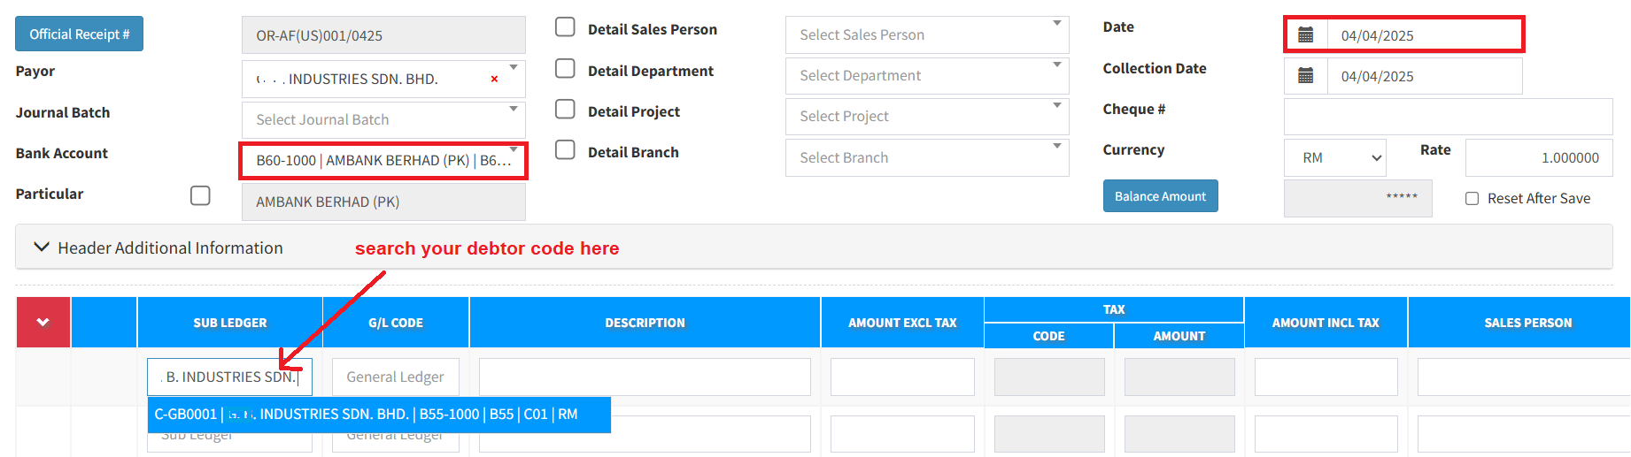The height and width of the screenshot is (457, 1631).
Task: Click the Collection Date calendar icon
Action: click(1305, 76)
